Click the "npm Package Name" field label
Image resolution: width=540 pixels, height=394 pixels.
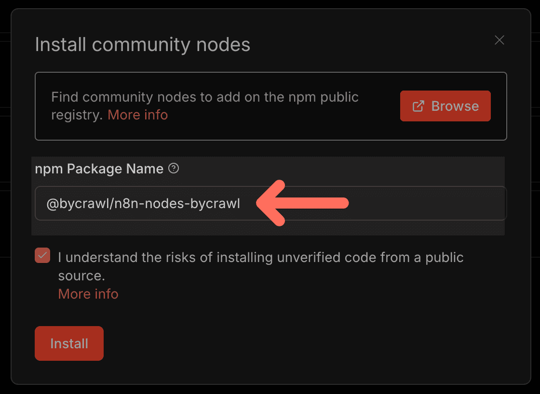[99, 169]
